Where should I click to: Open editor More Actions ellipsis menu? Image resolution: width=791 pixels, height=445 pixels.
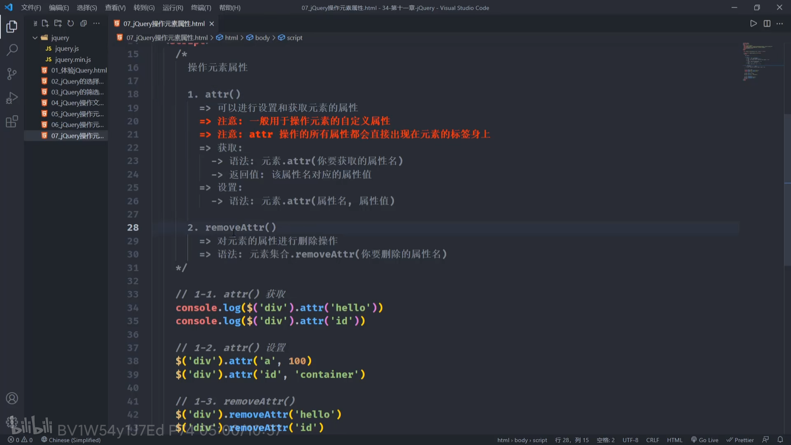click(779, 23)
